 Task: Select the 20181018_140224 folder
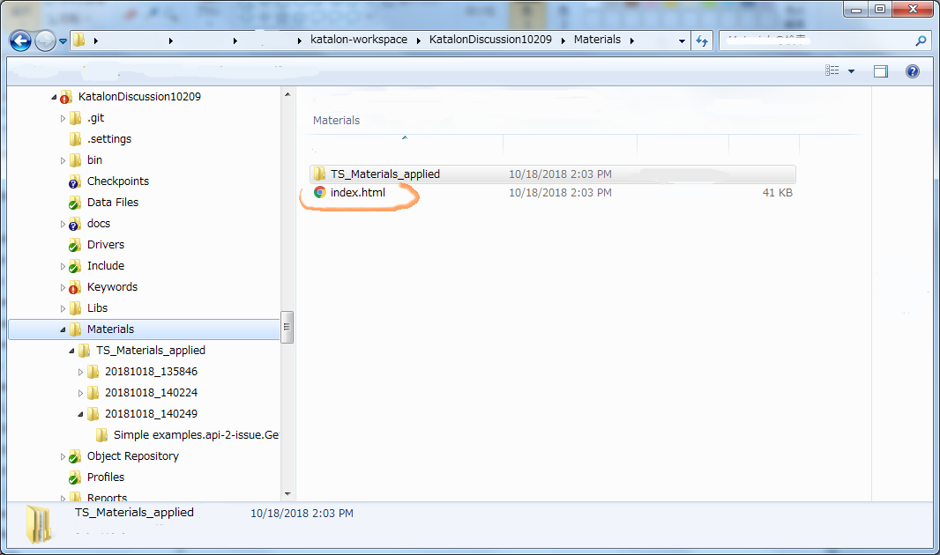point(151,392)
